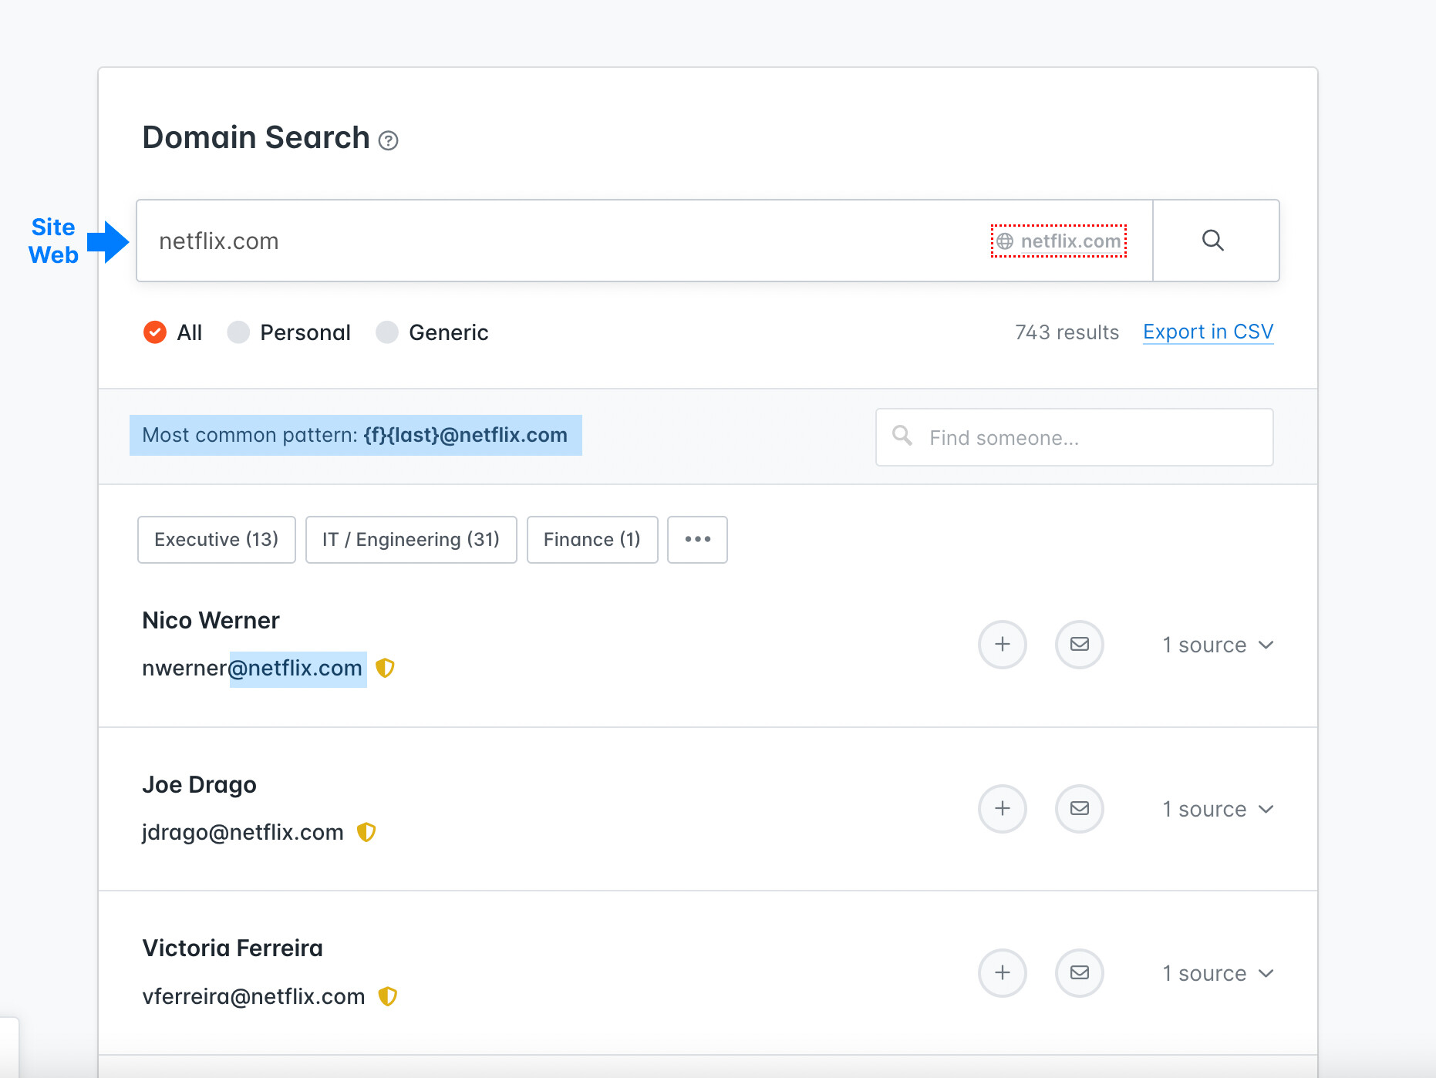Click the Find someone search field
This screenshot has height=1078, width=1436.
click(x=1074, y=437)
